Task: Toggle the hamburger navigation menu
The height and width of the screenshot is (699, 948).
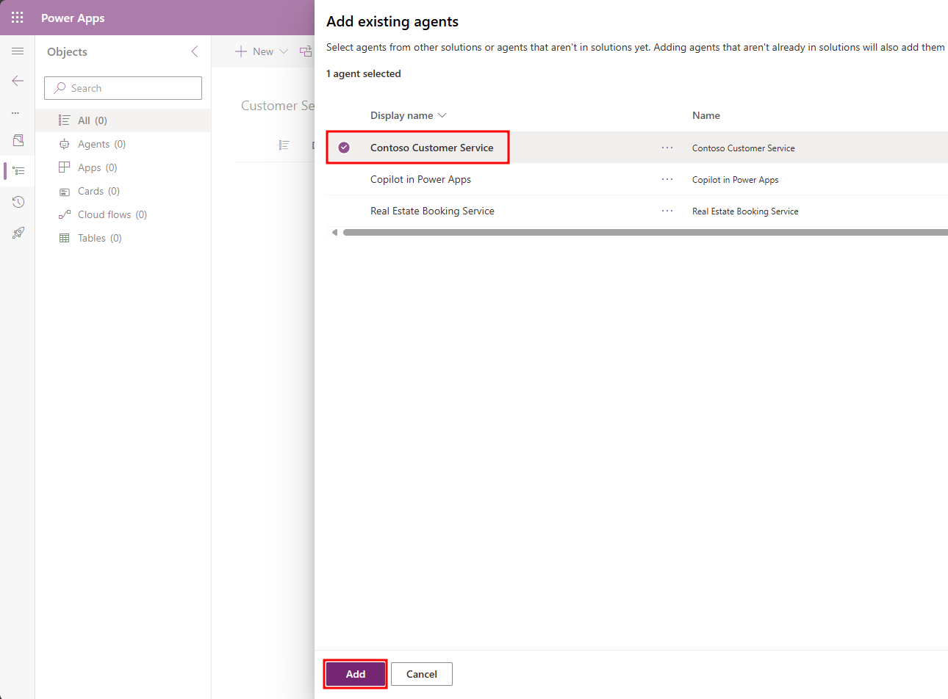Action: pyautogui.click(x=18, y=51)
